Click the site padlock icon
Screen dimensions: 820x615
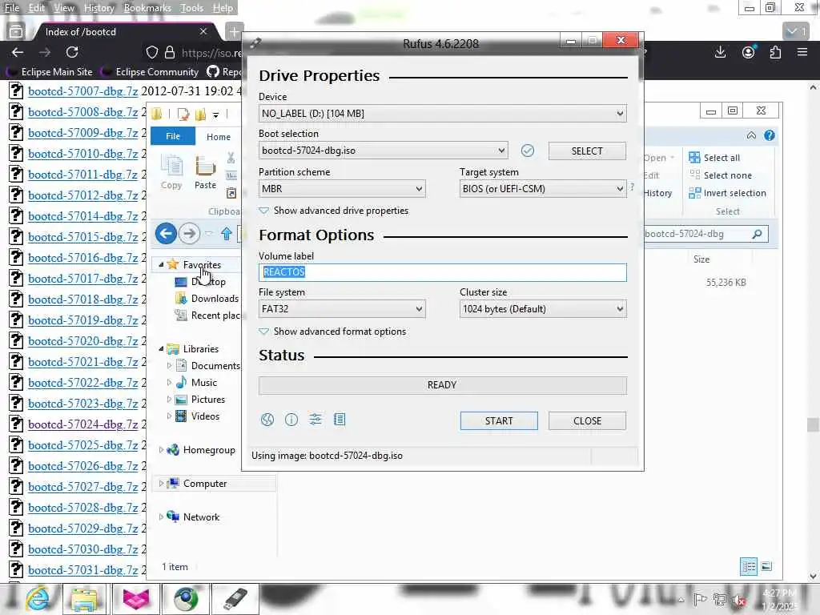(170, 52)
